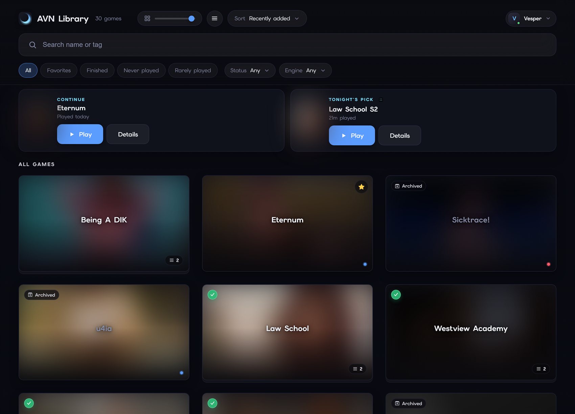This screenshot has height=414, width=575.
Task: Click the "Law School S2" title text
Action: [x=353, y=109]
